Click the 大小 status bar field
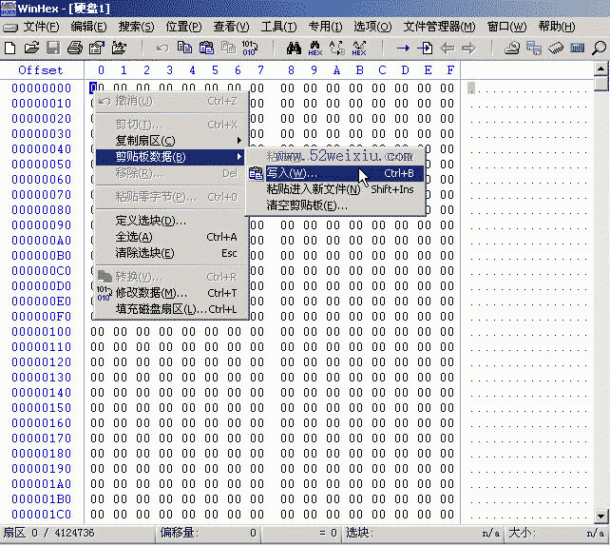This screenshot has height=546, width=610. click(556, 533)
